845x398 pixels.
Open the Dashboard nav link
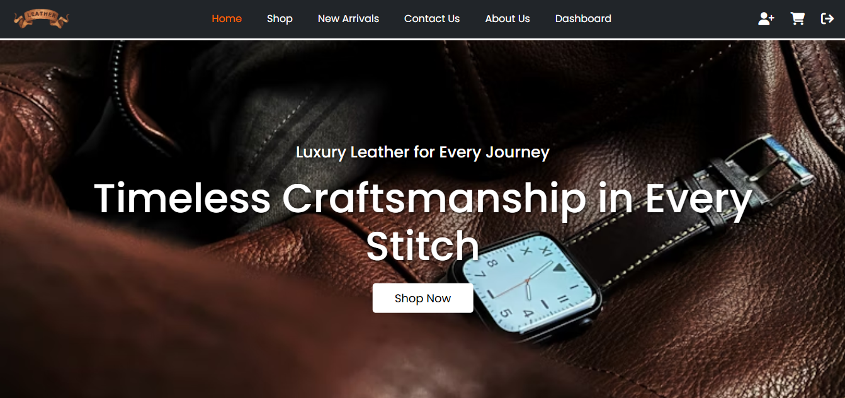click(583, 19)
